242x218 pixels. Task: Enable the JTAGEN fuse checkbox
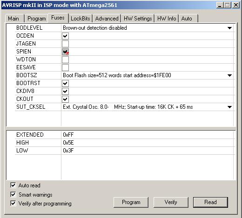(65, 44)
